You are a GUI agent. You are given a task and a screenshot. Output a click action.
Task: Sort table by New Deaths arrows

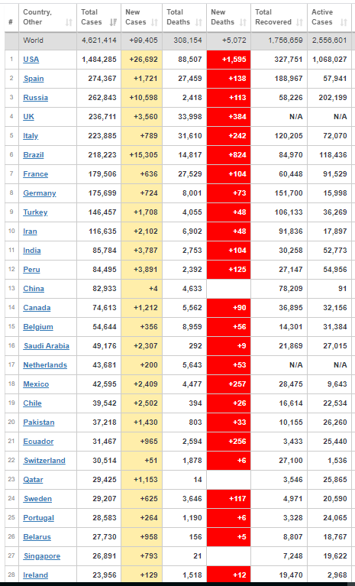(243, 22)
